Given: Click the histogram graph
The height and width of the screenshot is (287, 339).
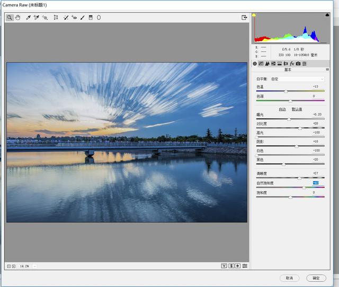Looking at the screenshot, I should coord(291,28).
